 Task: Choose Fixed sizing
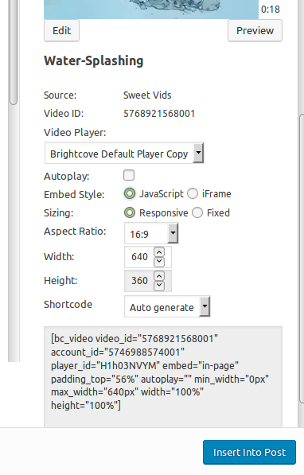point(197,212)
